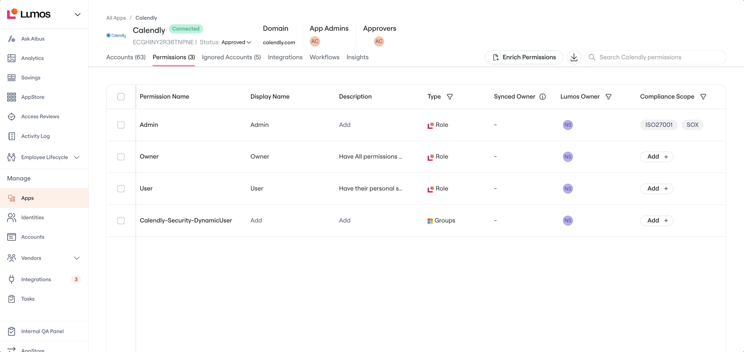The image size is (744, 352).
Task: Add compliance scope for Owner row
Action: coord(657,157)
